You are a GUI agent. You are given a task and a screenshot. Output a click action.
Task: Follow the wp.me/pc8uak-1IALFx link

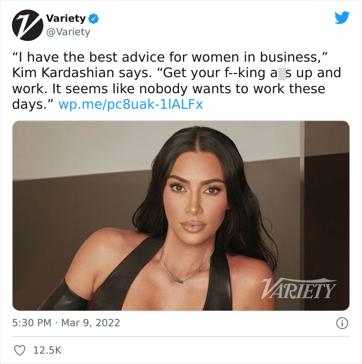(x=130, y=105)
